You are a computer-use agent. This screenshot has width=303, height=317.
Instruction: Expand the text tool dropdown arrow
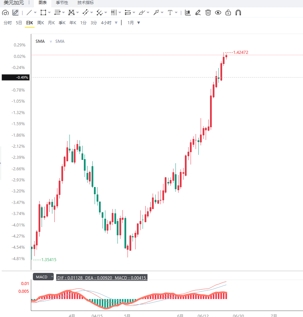click(x=176, y=12)
